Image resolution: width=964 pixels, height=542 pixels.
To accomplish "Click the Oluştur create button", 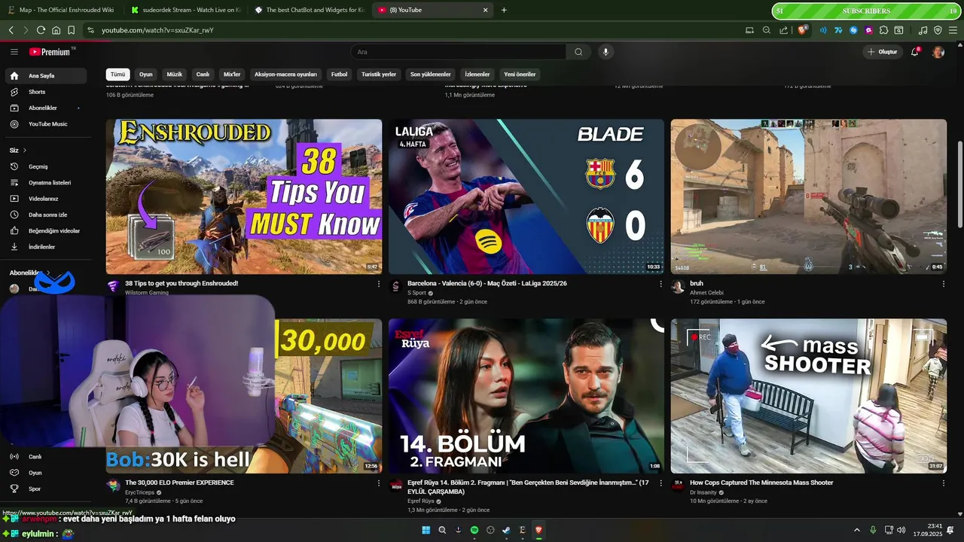I will click(x=883, y=52).
